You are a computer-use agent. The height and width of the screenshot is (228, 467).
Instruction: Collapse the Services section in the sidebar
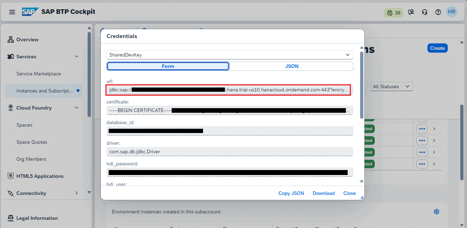tap(76, 56)
